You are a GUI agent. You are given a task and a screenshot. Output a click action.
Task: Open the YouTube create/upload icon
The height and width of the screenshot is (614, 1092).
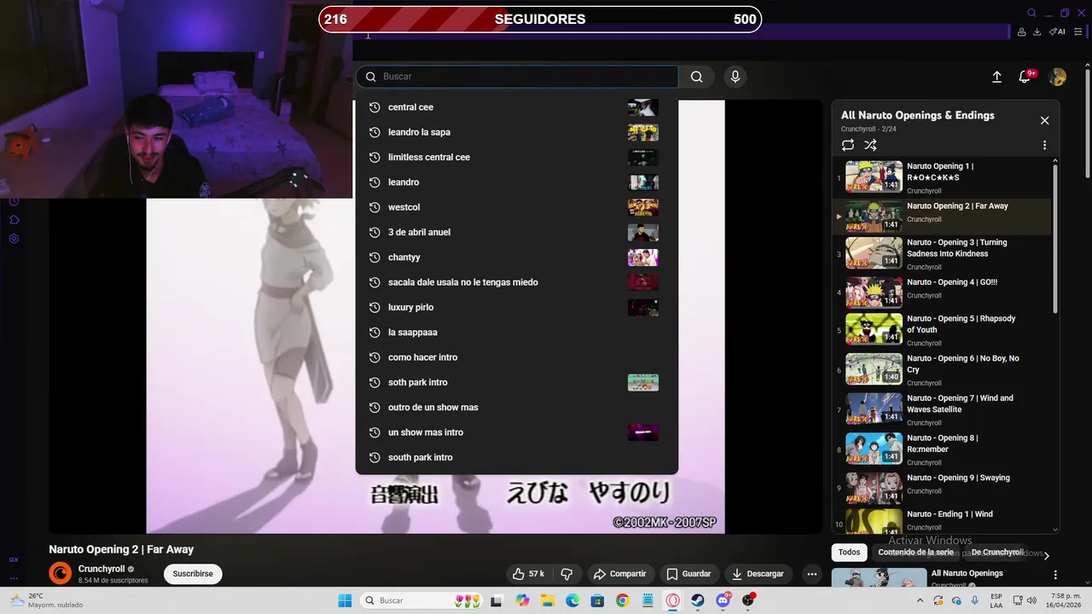tap(996, 77)
